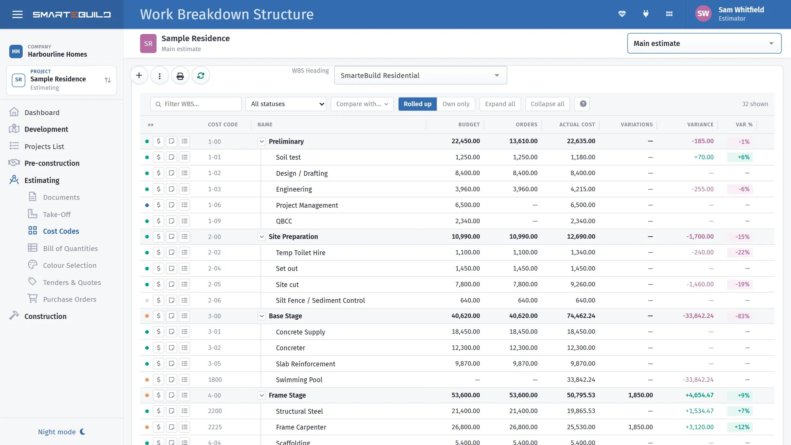Click the add (plus) toolbar button
Viewport: 791px width, 445px height.
139,76
